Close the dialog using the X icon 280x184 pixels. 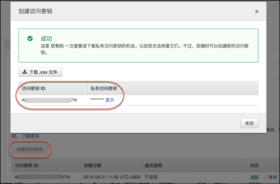tap(257, 11)
